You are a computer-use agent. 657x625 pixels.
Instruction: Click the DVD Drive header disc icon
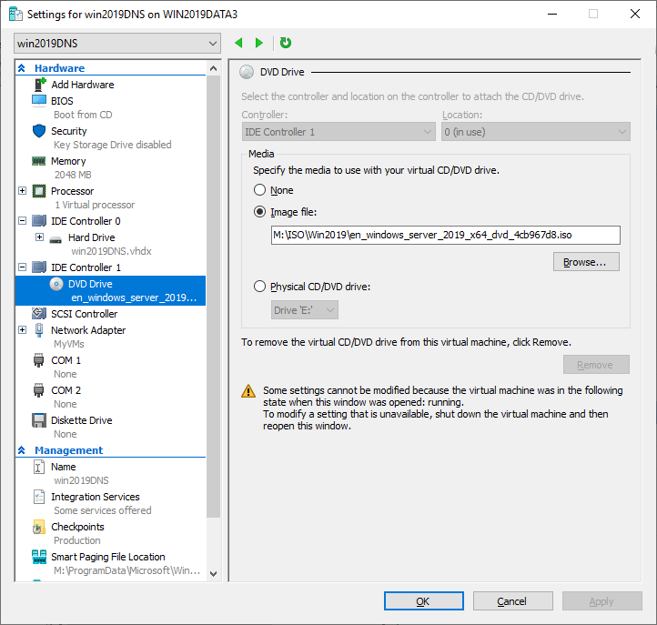(x=247, y=72)
